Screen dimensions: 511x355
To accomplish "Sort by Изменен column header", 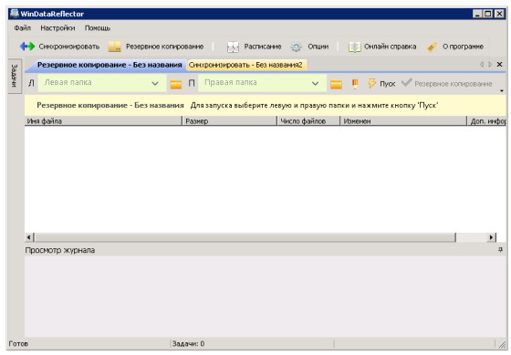I will (403, 121).
